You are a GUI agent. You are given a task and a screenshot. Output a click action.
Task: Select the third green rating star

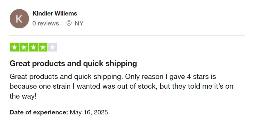pos(33,47)
